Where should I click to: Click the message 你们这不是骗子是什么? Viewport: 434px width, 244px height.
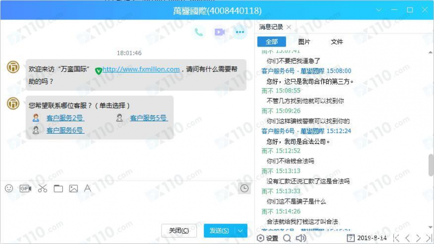pyautogui.click(x=296, y=201)
